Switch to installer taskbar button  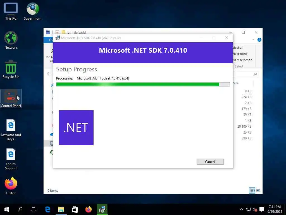(x=102, y=209)
